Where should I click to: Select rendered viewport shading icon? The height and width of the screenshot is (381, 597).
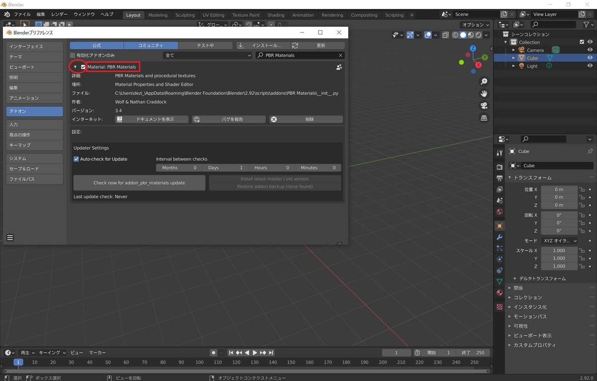[478, 35]
